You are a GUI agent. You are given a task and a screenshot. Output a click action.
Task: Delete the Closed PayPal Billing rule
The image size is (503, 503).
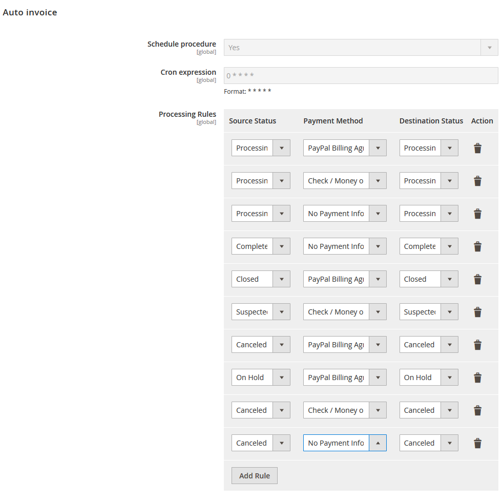(x=477, y=280)
